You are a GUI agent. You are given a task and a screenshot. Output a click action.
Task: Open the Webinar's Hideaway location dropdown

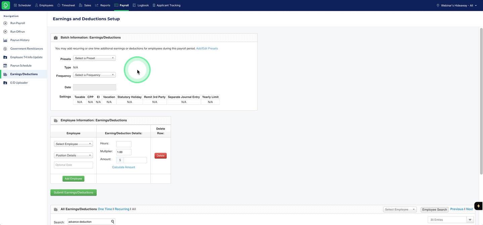(x=456, y=5)
